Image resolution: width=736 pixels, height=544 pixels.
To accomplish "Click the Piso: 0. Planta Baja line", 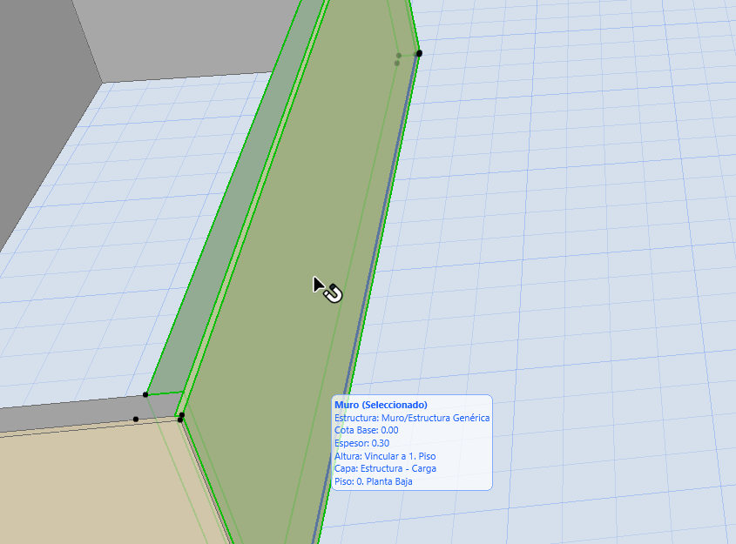I will (373, 480).
